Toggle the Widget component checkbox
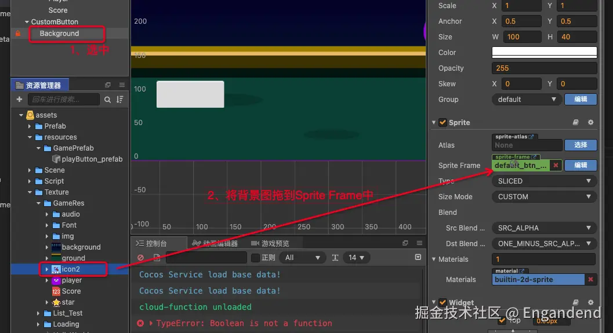This screenshot has width=613, height=333. click(442, 302)
